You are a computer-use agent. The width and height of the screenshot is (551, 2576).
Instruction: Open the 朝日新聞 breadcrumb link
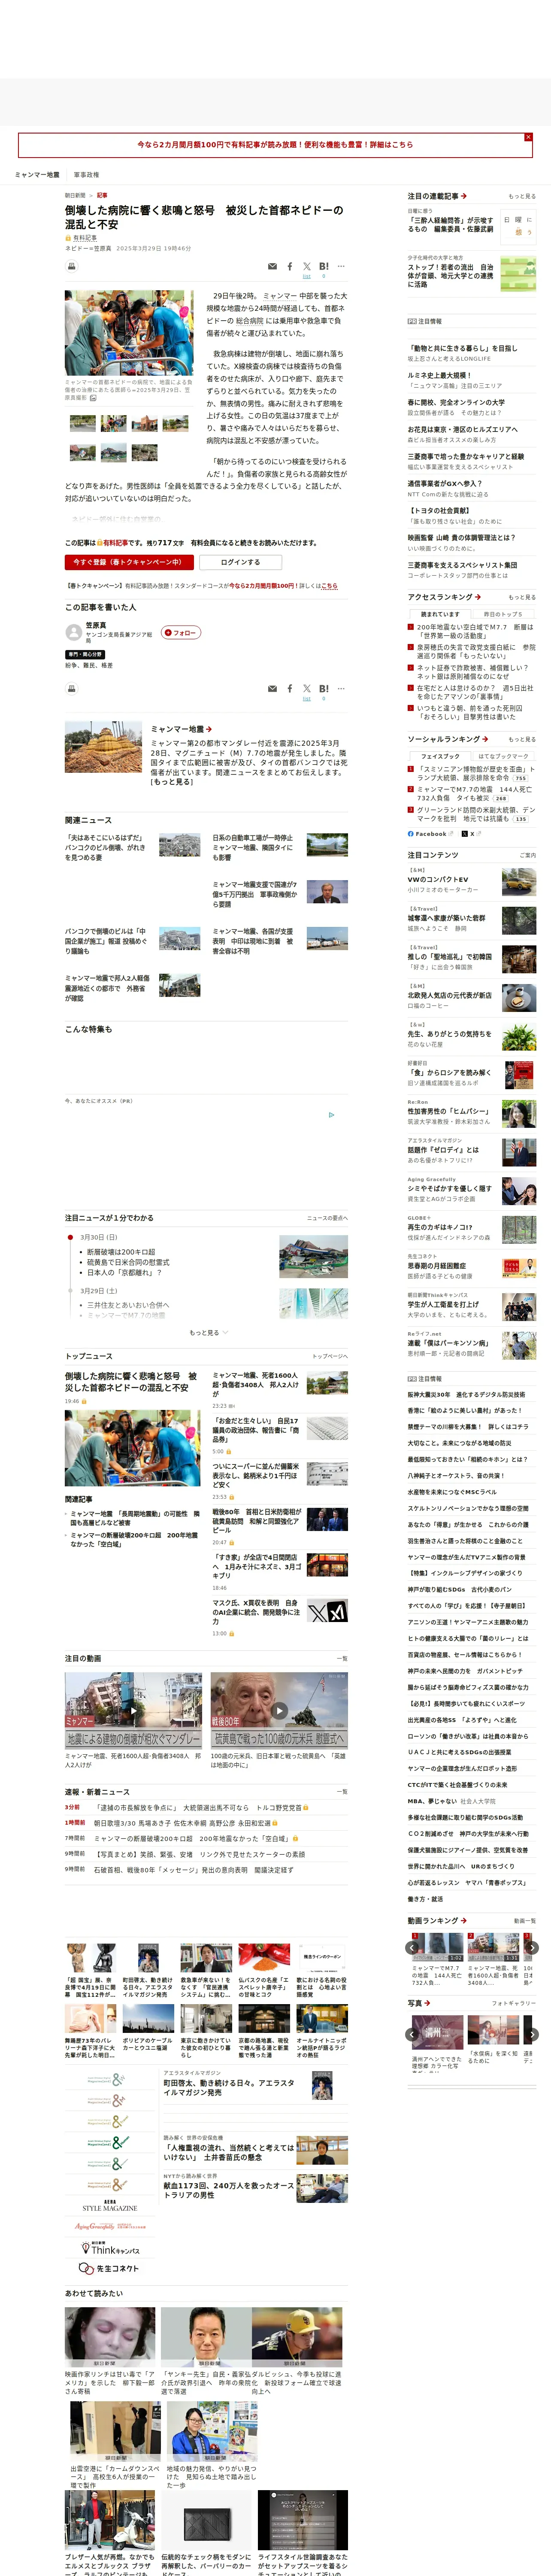click(75, 195)
